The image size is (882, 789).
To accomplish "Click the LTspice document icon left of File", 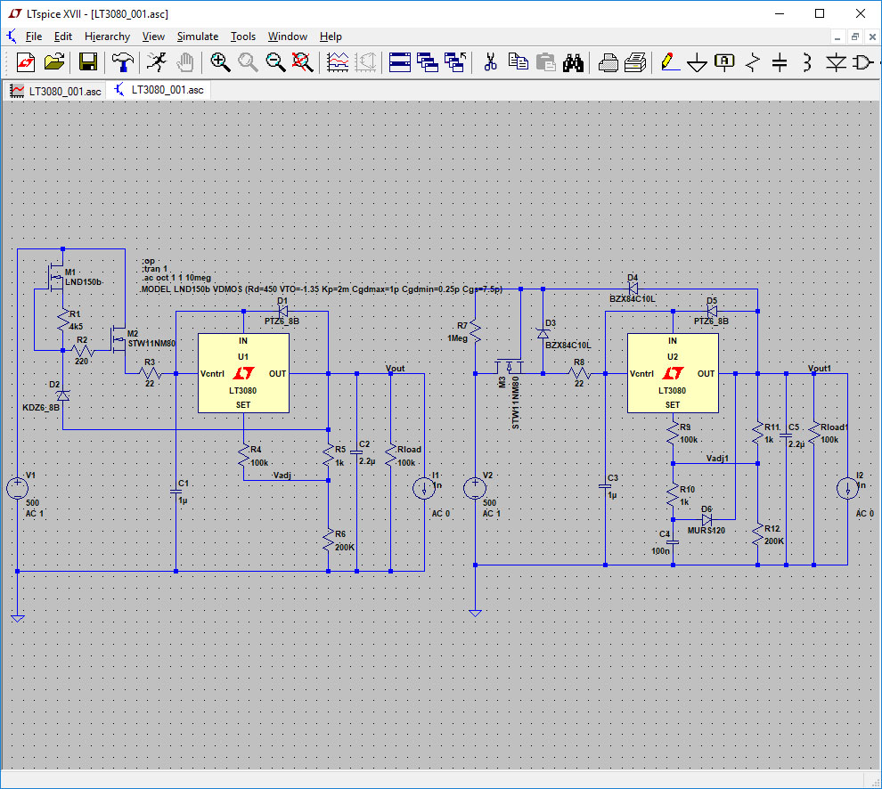I will tap(12, 37).
